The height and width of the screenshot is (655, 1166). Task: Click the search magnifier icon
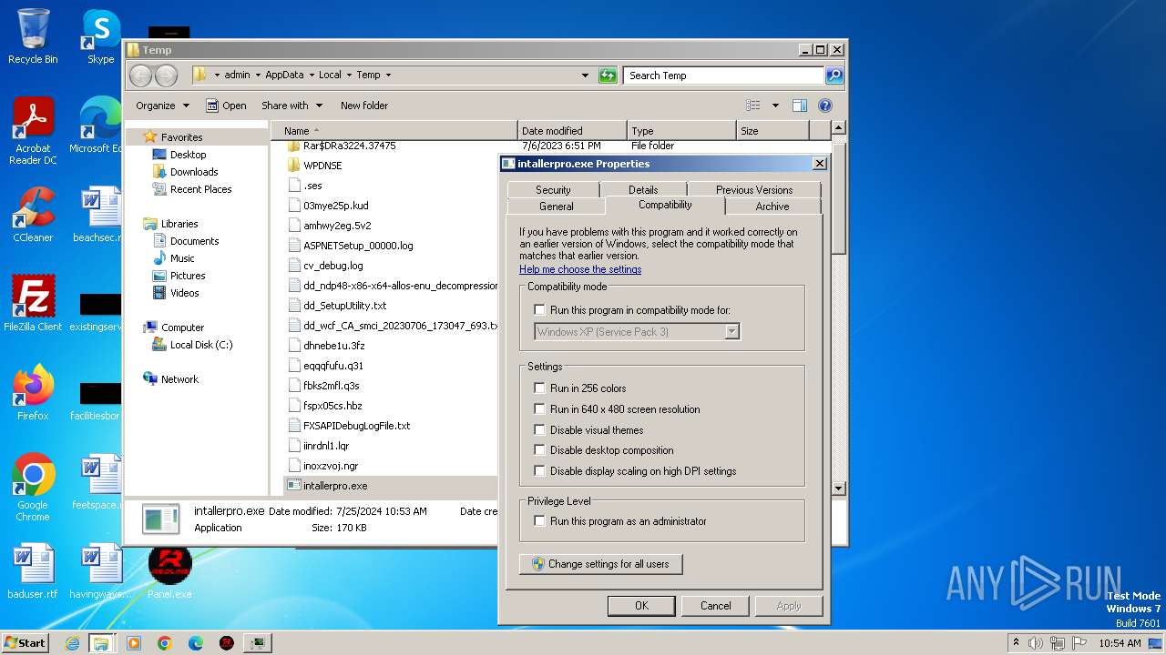click(x=834, y=76)
